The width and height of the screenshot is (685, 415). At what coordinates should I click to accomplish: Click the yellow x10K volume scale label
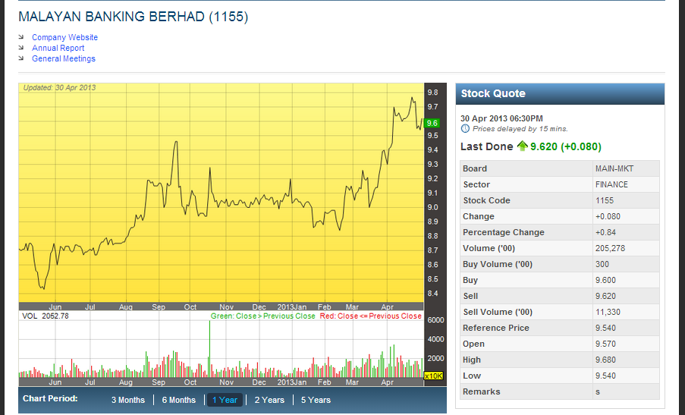point(433,376)
